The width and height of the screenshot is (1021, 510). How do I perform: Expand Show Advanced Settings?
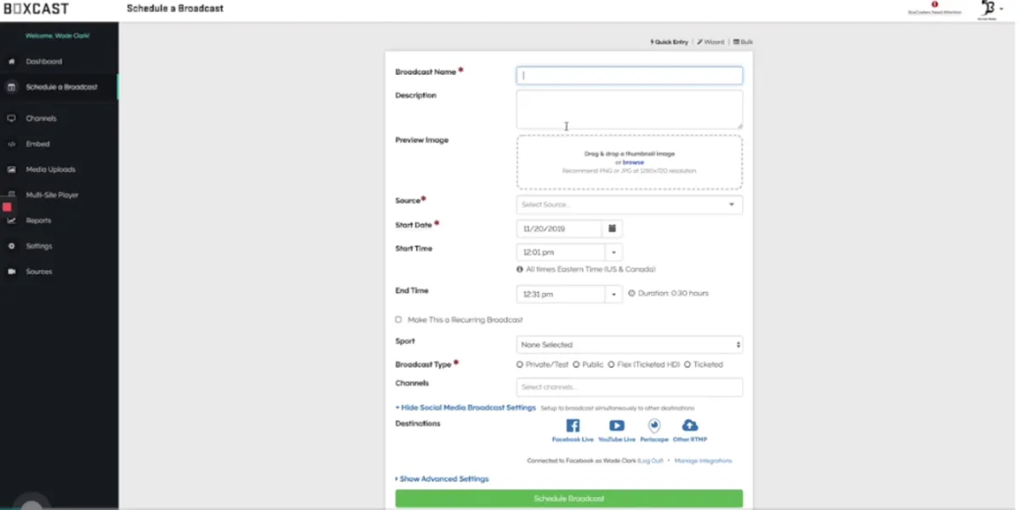[x=442, y=478]
